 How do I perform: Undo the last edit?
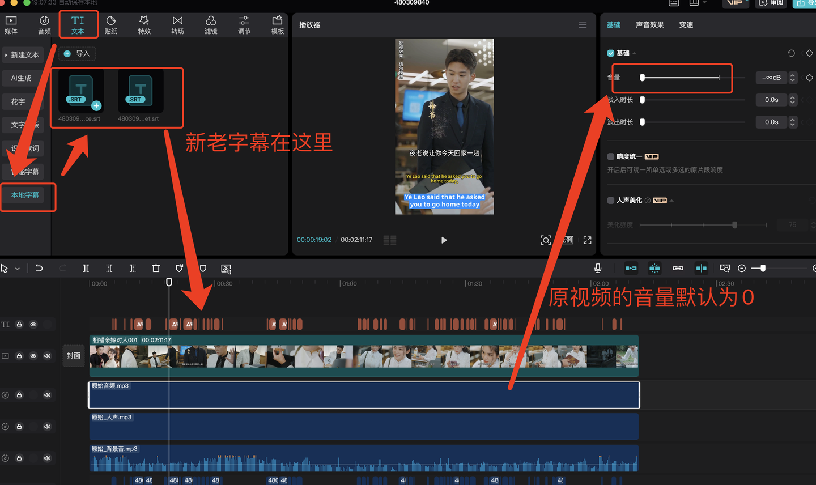pyautogui.click(x=39, y=268)
